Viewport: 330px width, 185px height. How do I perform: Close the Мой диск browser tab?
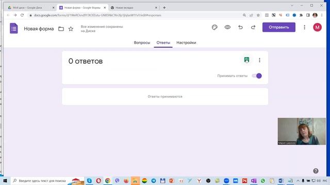(53, 8)
